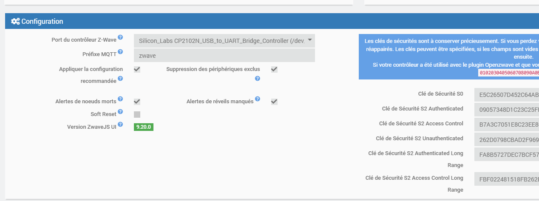The height and width of the screenshot is (201, 539).
Task: Click the green 9.20.0 version badge
Action: pos(144,127)
